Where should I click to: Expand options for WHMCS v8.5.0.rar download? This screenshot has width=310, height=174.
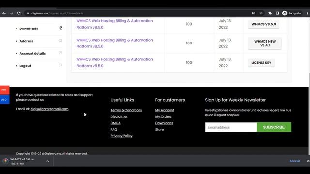tap(48, 161)
